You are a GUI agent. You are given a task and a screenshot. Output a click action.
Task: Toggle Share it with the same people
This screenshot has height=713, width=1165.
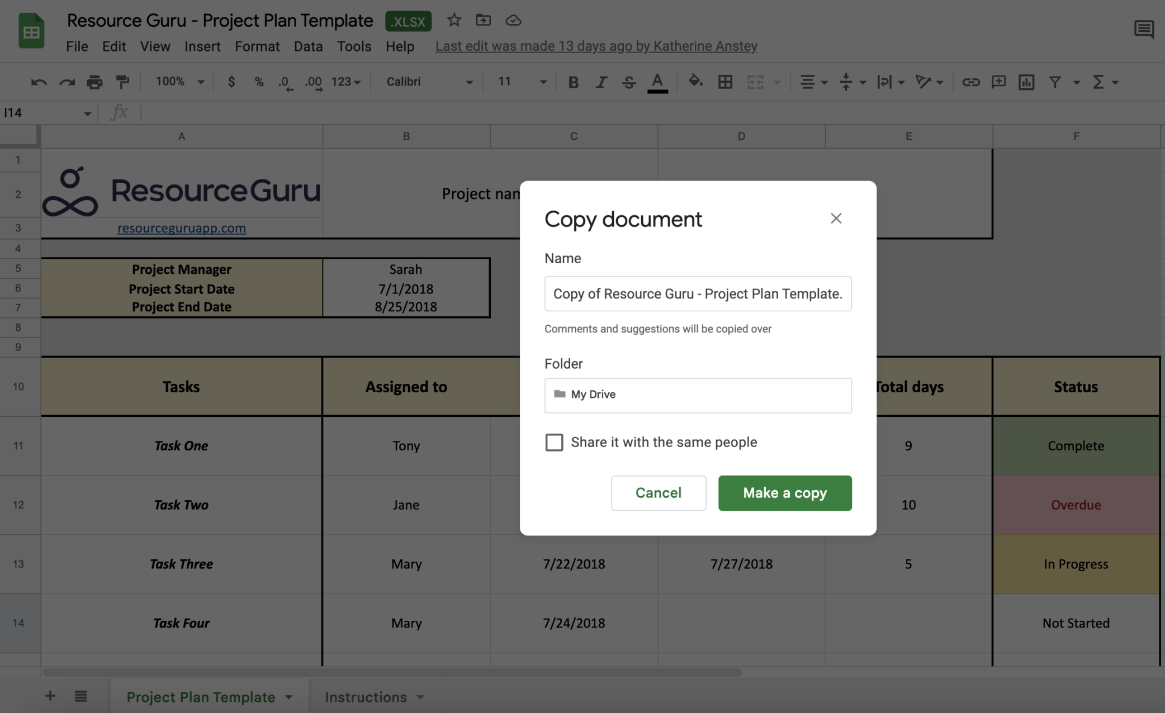click(x=554, y=442)
